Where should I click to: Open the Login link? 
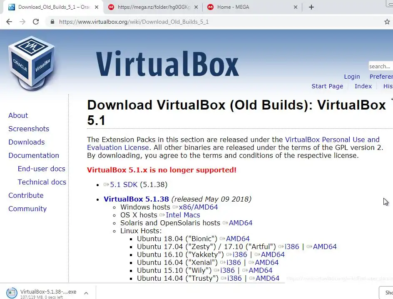point(352,77)
